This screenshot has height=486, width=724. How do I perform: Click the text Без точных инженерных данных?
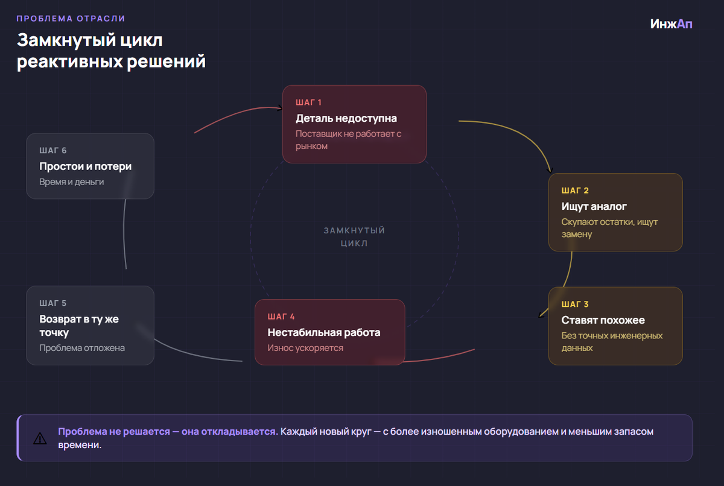(612, 342)
